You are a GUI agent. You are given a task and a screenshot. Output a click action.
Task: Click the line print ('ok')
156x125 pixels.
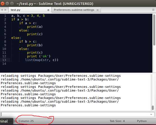39,56
